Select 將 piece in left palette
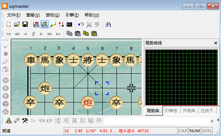This screenshot has height=136, width=221. [x=6, y=112]
